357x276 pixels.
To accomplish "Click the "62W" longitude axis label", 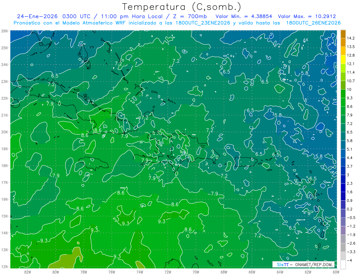I will coord(308,272).
